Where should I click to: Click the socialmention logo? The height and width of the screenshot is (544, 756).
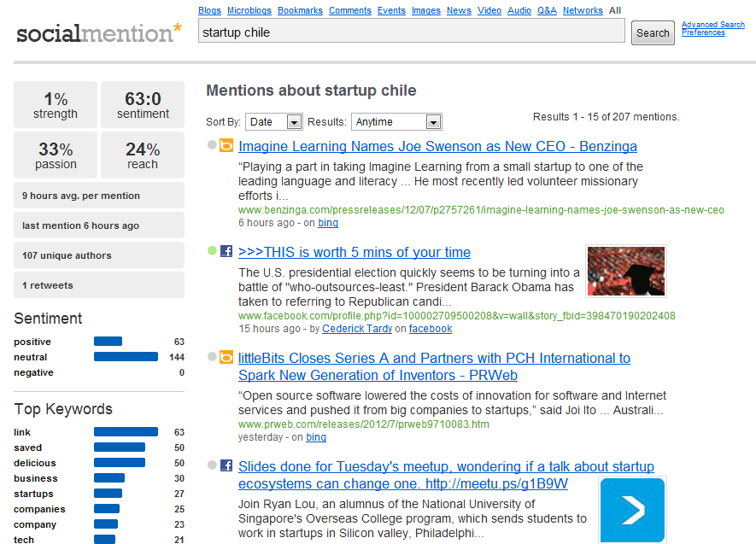pyautogui.click(x=99, y=32)
